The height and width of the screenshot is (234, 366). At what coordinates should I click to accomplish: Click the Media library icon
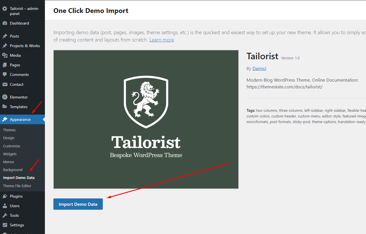coord(5,55)
